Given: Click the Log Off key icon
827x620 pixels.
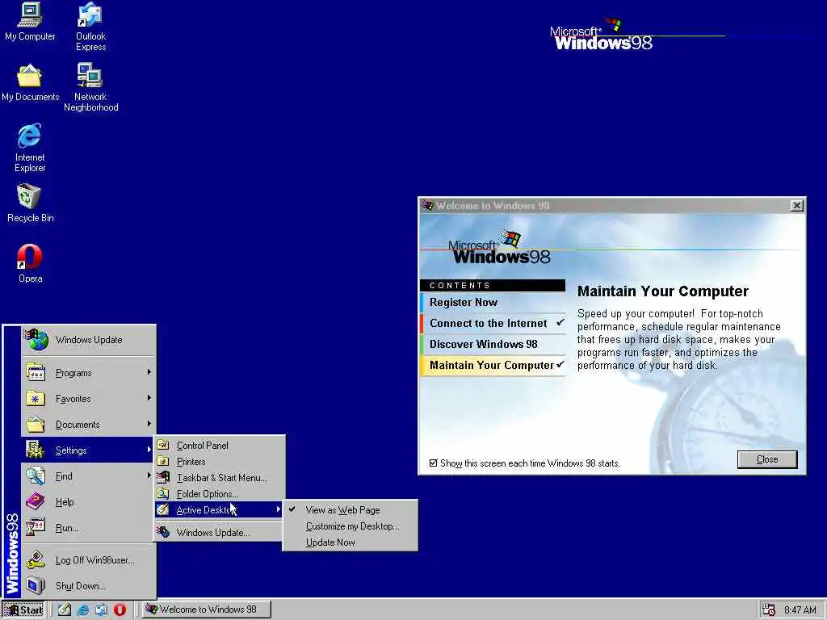Looking at the screenshot, I should (36, 560).
